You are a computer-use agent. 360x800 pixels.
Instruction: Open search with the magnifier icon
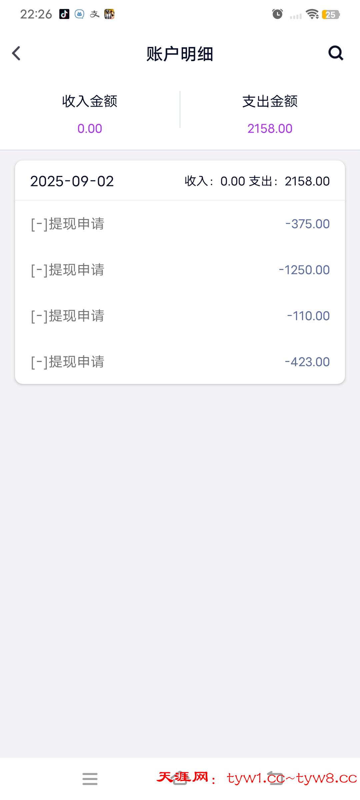tap(336, 53)
